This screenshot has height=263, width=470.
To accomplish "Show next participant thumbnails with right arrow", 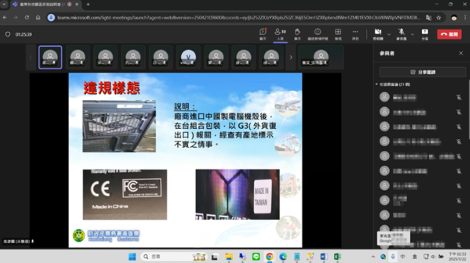I will [291, 57].
